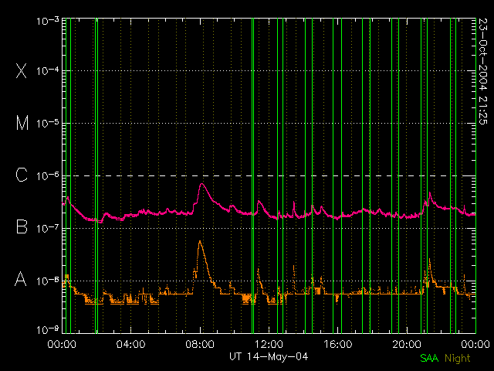Click the 20:00 time axis label
Viewport: 494px width, 371px height.
(407, 344)
